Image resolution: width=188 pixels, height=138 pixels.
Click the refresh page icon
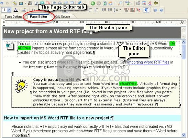point(105,3)
